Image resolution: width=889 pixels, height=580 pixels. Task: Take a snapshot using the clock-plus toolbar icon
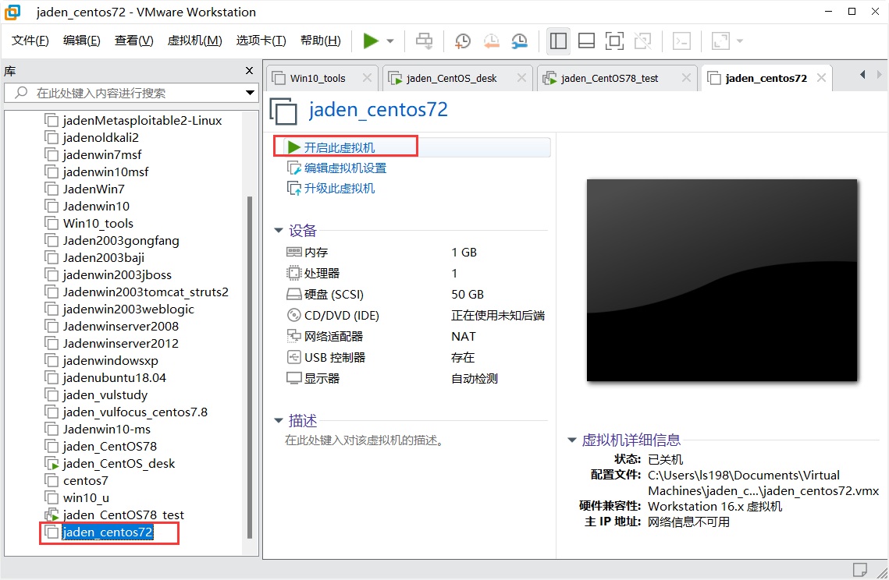[462, 41]
